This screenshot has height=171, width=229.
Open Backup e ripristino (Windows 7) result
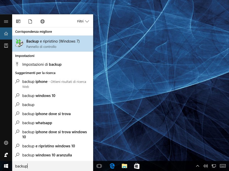(x=53, y=44)
